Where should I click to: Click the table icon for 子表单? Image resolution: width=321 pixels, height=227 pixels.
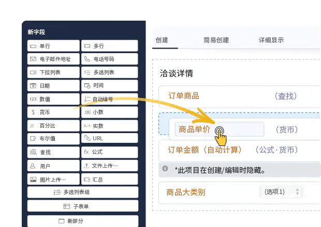[67, 206]
